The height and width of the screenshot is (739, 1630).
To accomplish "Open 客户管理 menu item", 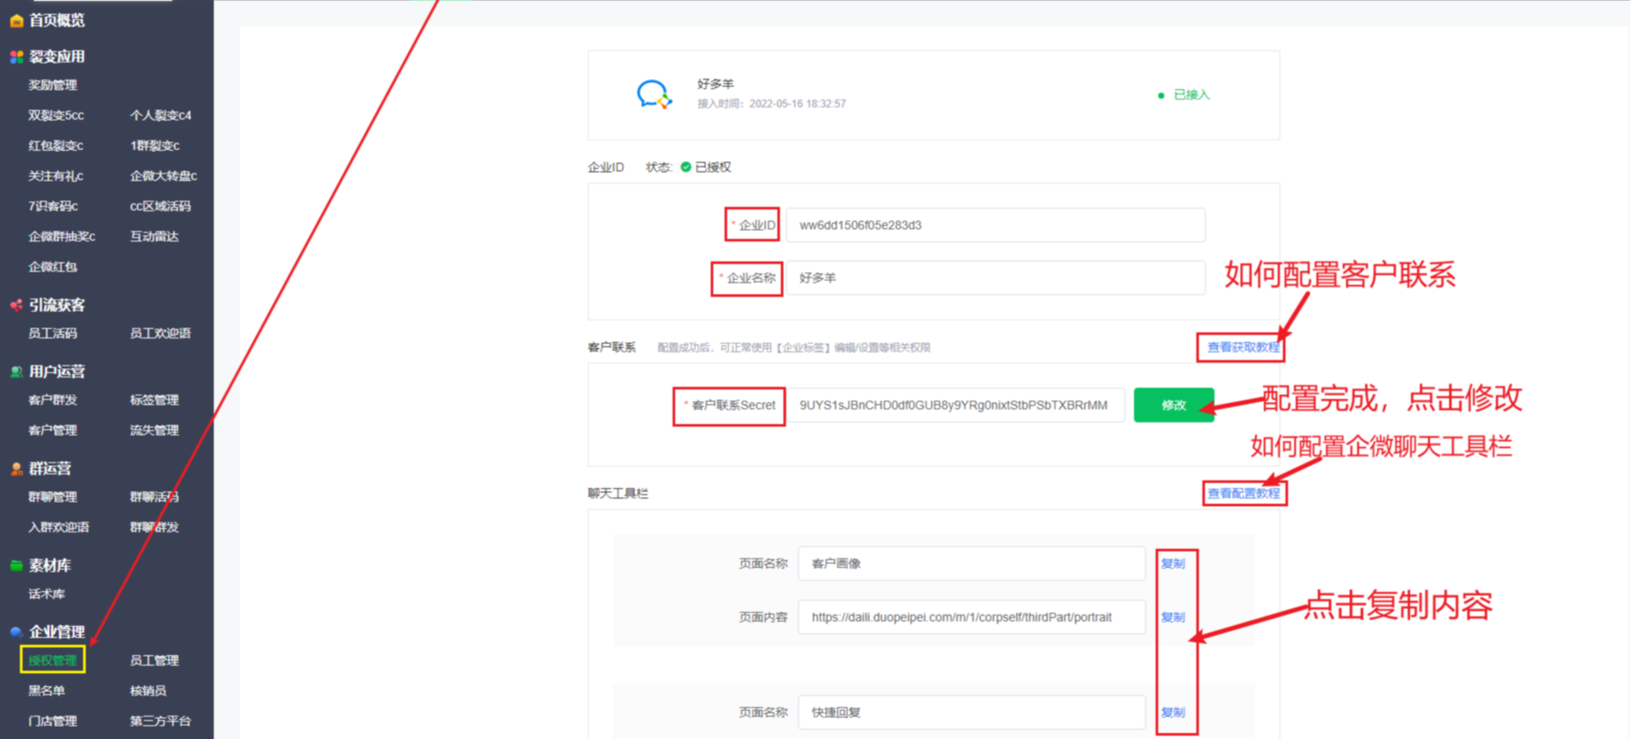I will click(x=53, y=430).
